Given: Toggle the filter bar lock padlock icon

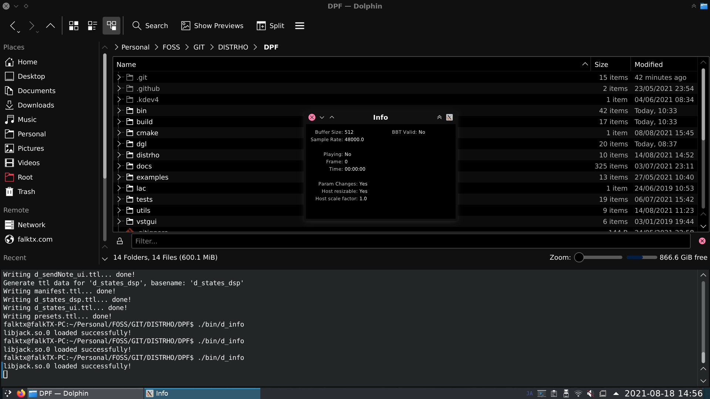Looking at the screenshot, I should point(119,241).
